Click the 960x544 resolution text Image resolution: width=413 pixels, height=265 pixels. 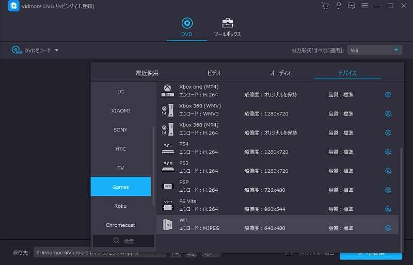tap(275, 209)
